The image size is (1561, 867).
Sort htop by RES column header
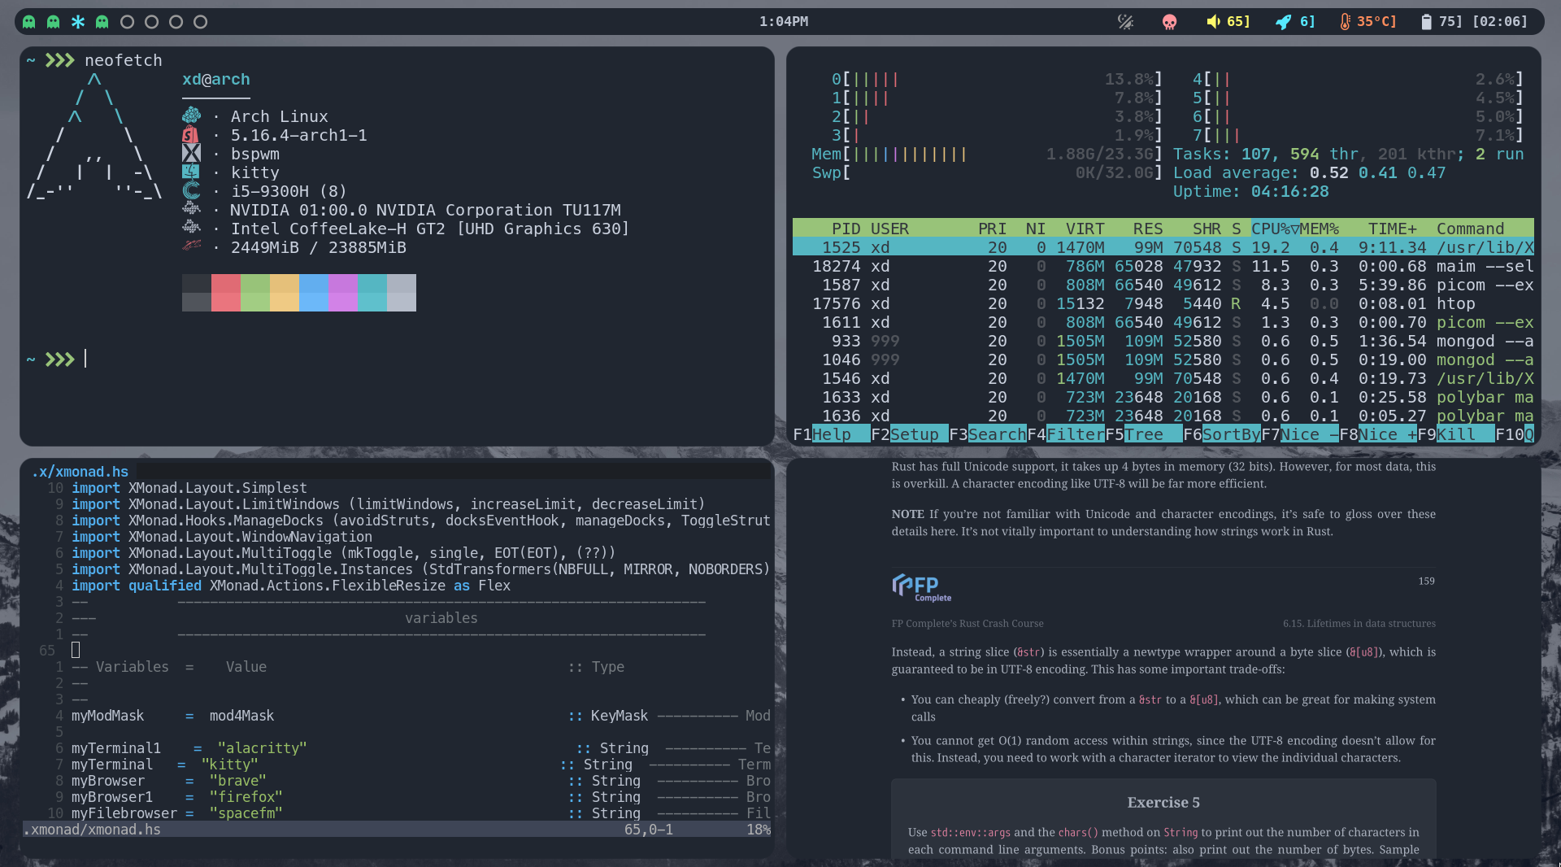[x=1148, y=229]
